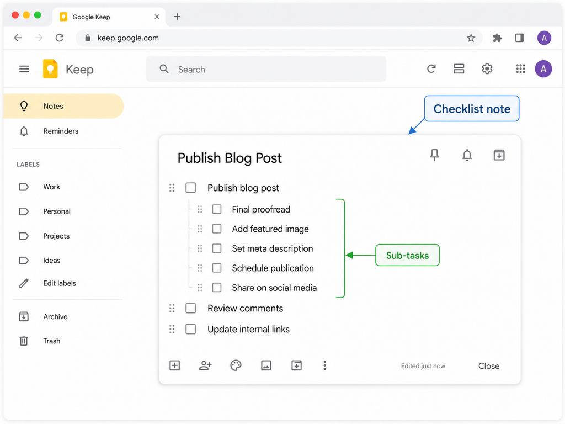Archive the note from its header
The width and height of the screenshot is (565, 424).
click(499, 155)
